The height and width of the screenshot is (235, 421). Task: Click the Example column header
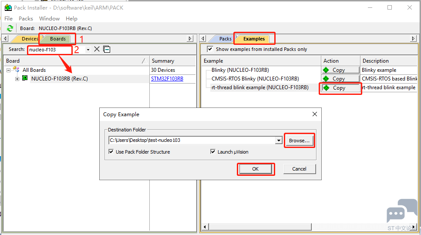[x=261, y=61]
